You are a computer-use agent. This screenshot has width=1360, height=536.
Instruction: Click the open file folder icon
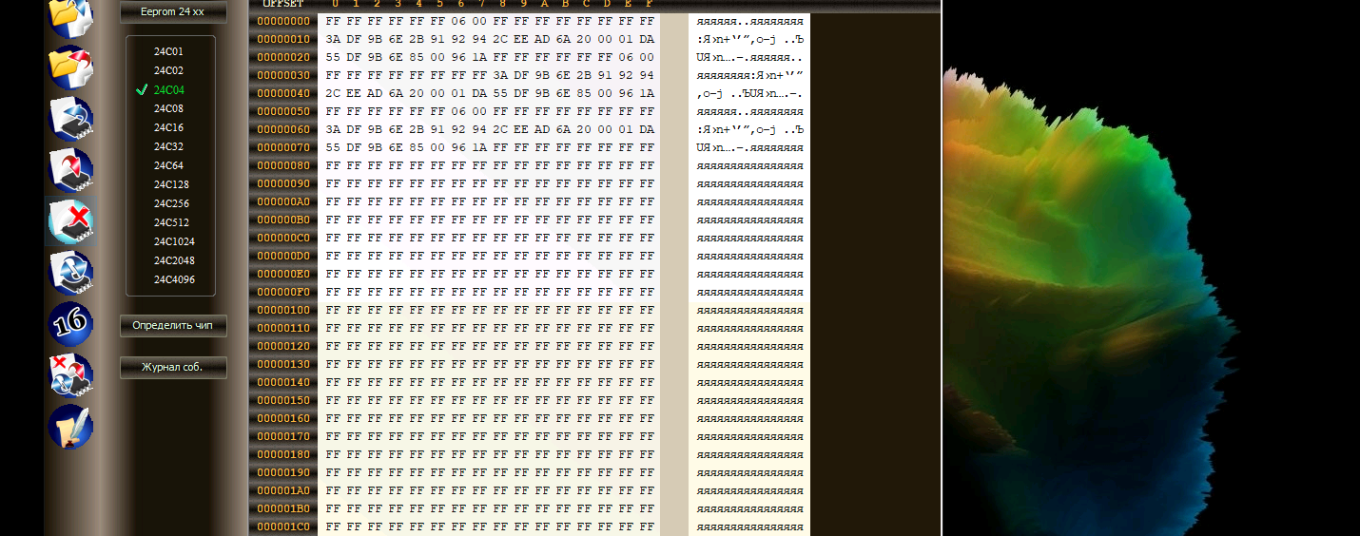pyautogui.click(x=70, y=13)
